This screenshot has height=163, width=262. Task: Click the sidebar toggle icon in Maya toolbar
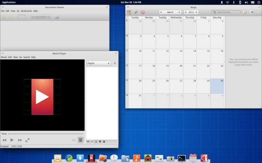click(244, 12)
